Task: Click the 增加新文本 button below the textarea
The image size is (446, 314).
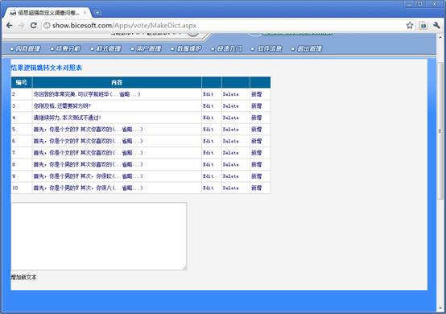Action: (23, 277)
